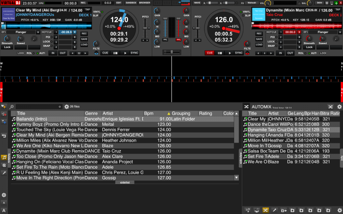Expand the sidelist panel tab
This screenshot has width=343, height=214.
[125, 183]
